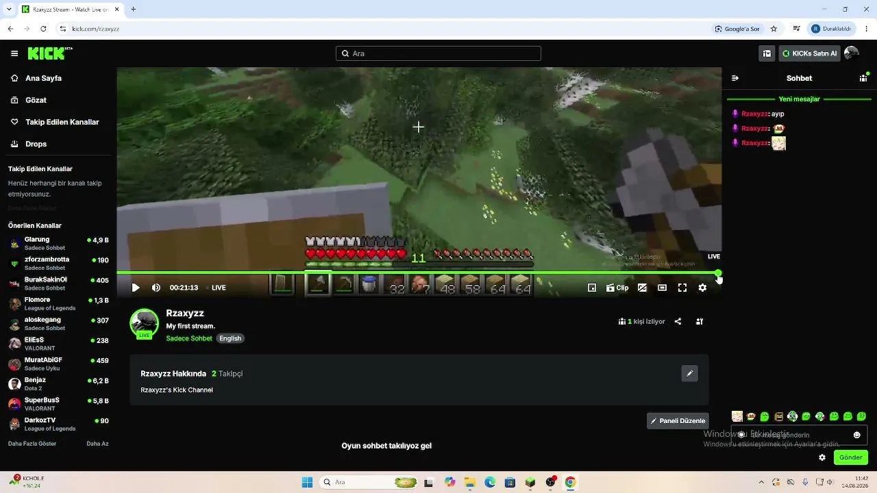The width and height of the screenshot is (877, 493).
Task: Click the video progress bar
Action: pyautogui.click(x=419, y=273)
